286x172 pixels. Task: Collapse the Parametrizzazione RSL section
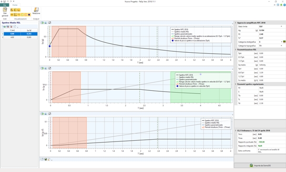(x=235, y=49)
